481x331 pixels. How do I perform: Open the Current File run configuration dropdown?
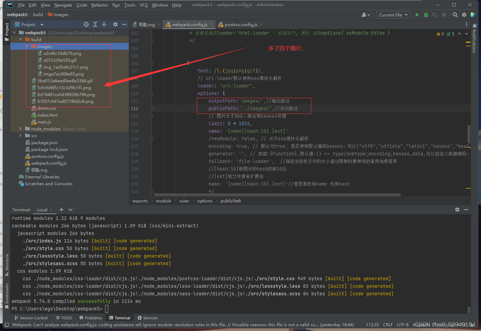393,15
